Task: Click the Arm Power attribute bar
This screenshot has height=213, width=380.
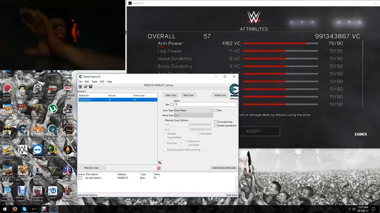Action: [281, 43]
